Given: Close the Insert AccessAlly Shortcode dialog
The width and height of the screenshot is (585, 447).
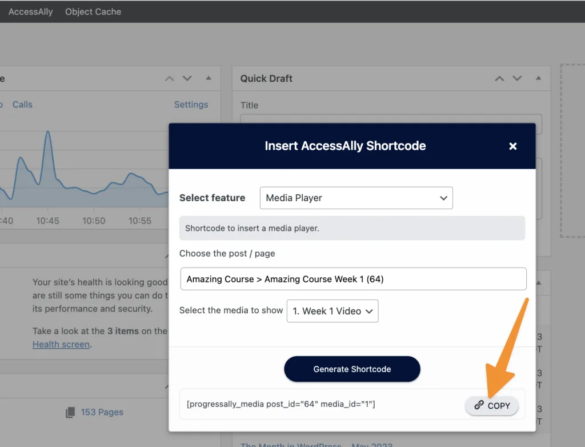Looking at the screenshot, I should 512,146.
